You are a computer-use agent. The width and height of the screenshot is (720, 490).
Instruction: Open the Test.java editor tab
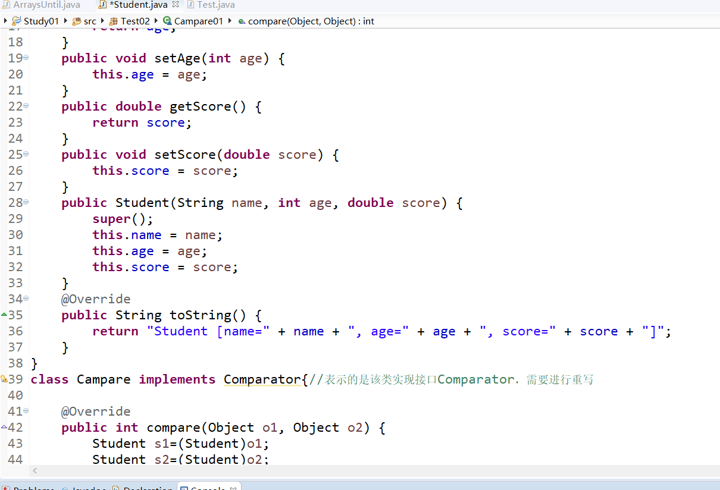point(211,5)
